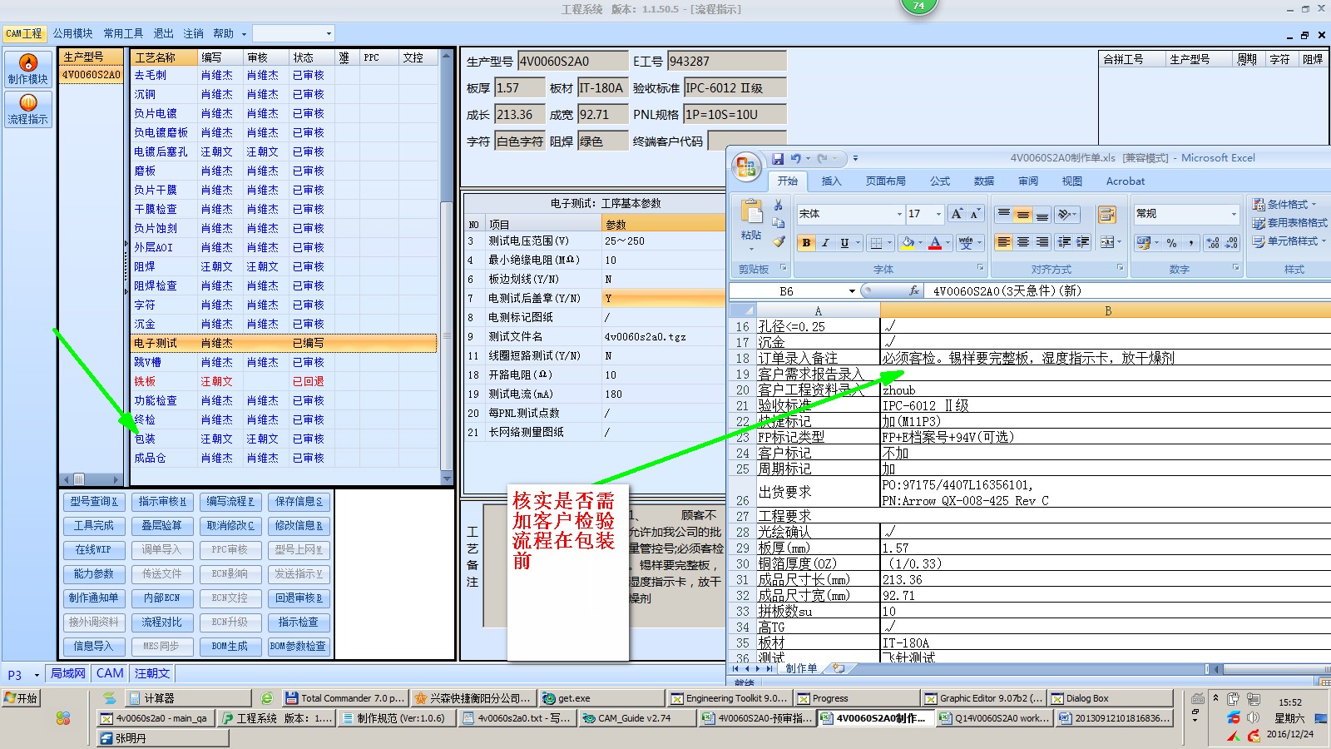Click the phonetic guide wén icon
Viewport: 1331px width, 749px height.
click(x=965, y=242)
